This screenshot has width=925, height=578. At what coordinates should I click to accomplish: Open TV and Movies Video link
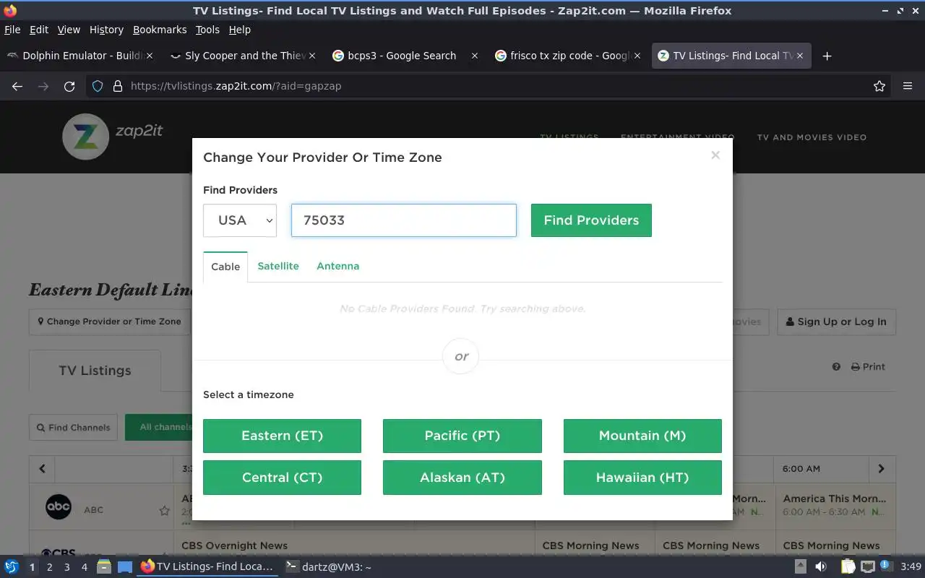click(812, 137)
